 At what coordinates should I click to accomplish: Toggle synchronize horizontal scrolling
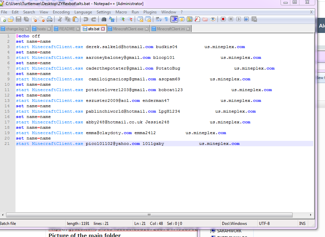coord(148,19)
